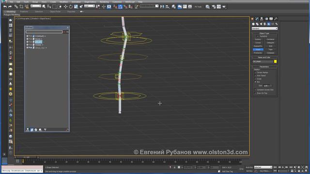Open the Hierarchy tab in command panel
The width and height of the screenshot is (310, 174).
tap(262, 19)
